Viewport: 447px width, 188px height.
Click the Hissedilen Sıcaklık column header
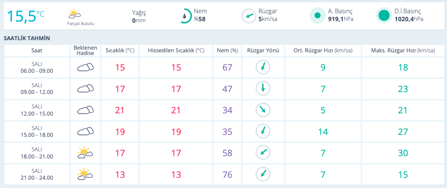176,50
